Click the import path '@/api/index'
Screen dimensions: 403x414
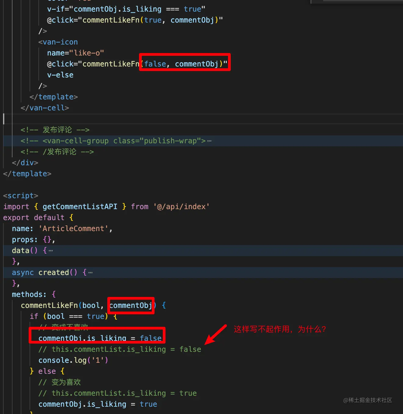[x=181, y=207]
